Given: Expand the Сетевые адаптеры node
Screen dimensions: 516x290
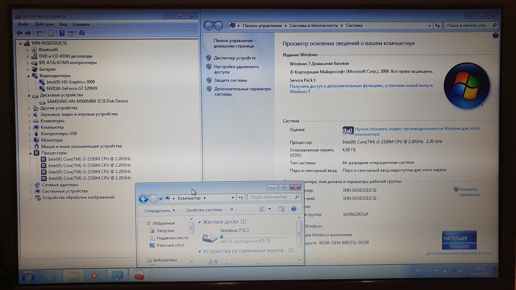Looking at the screenshot, I should (31, 185).
